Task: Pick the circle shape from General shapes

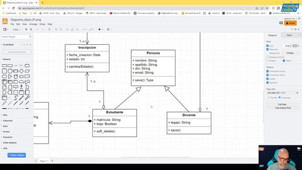Action: coord(10,71)
